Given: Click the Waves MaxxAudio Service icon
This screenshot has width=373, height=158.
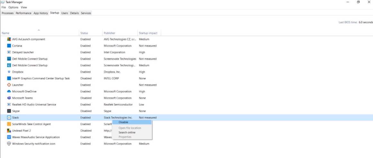Looking at the screenshot, I should (9, 137).
